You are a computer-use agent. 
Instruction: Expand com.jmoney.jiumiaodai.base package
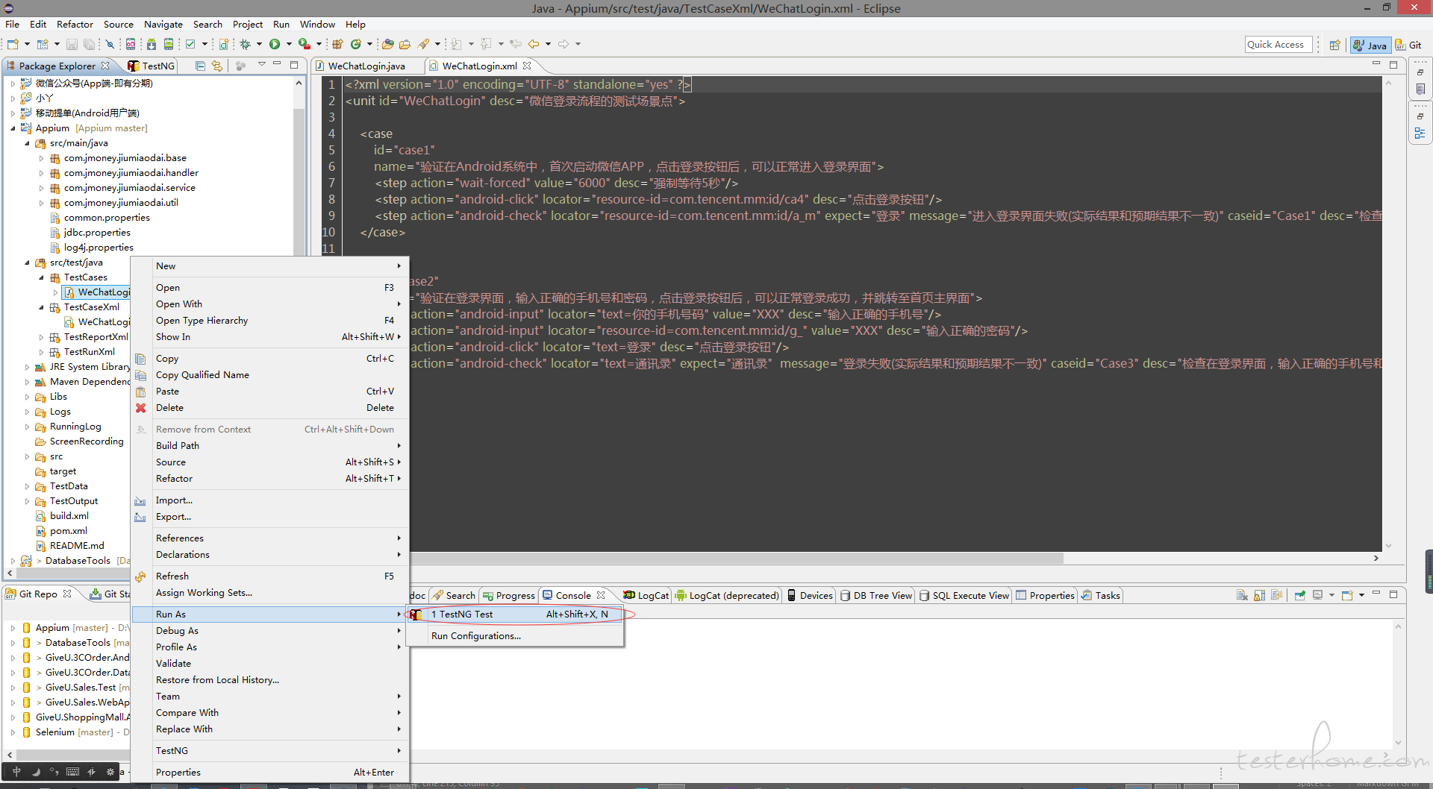click(x=42, y=158)
